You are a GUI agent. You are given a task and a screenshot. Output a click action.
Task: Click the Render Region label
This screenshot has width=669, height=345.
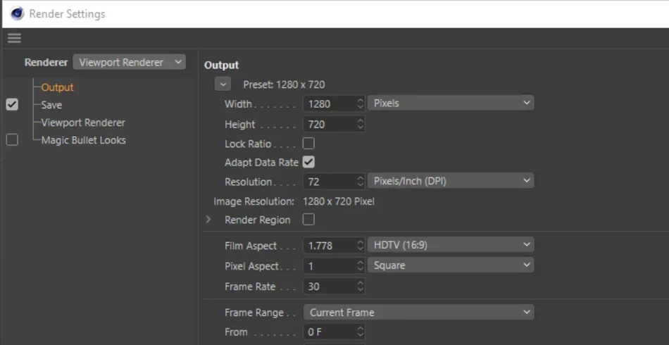point(258,220)
